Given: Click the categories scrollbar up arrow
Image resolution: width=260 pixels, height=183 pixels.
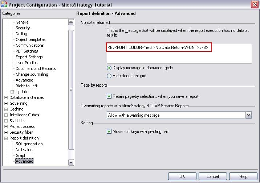Looking at the screenshot, I should (71, 22).
